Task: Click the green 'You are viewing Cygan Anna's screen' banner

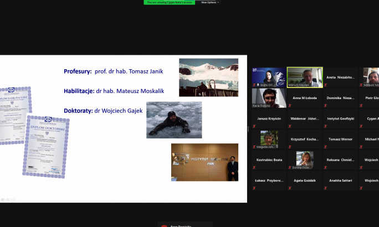Action: coord(170,2)
